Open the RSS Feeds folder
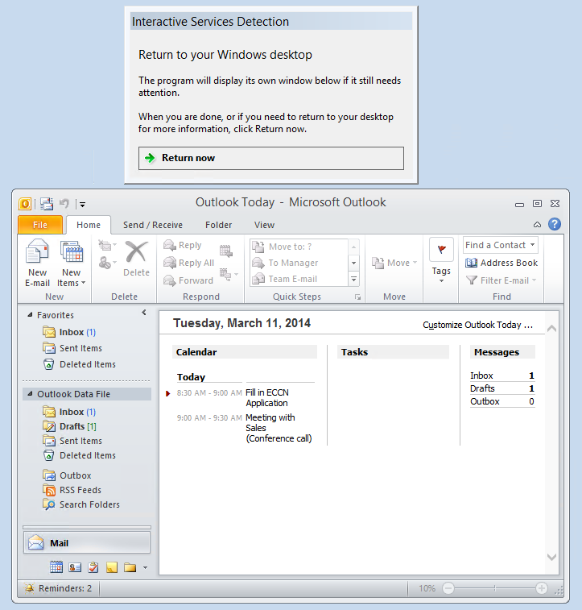Viewport: 582px width, 610px height. (72, 490)
